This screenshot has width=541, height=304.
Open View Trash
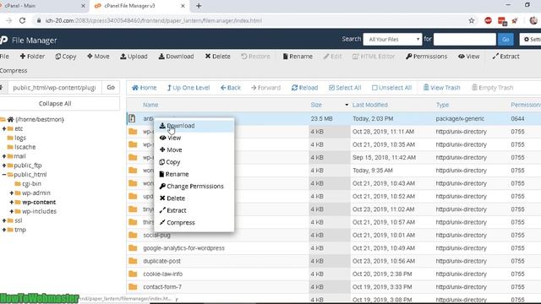(x=441, y=88)
